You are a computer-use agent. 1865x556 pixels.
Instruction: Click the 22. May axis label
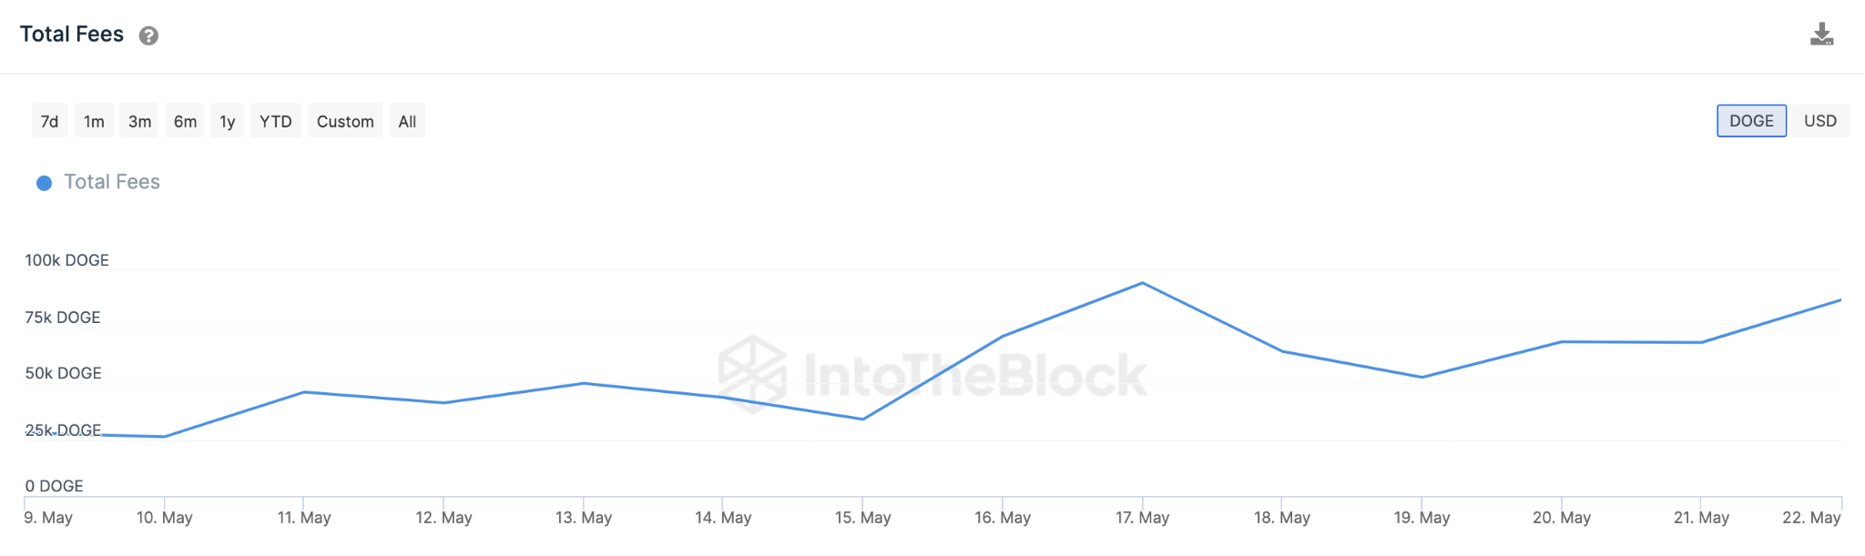(1810, 518)
